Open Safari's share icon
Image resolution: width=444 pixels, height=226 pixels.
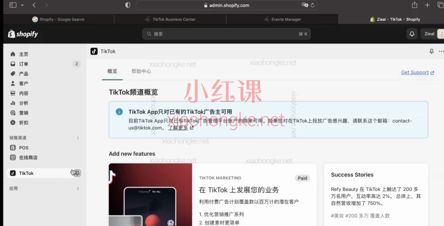point(415,5)
